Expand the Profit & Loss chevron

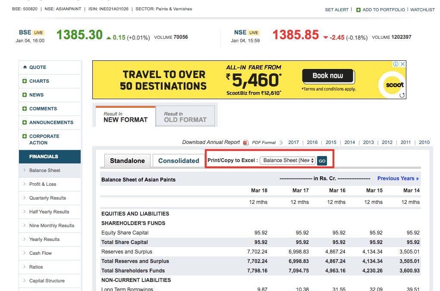coord(25,184)
